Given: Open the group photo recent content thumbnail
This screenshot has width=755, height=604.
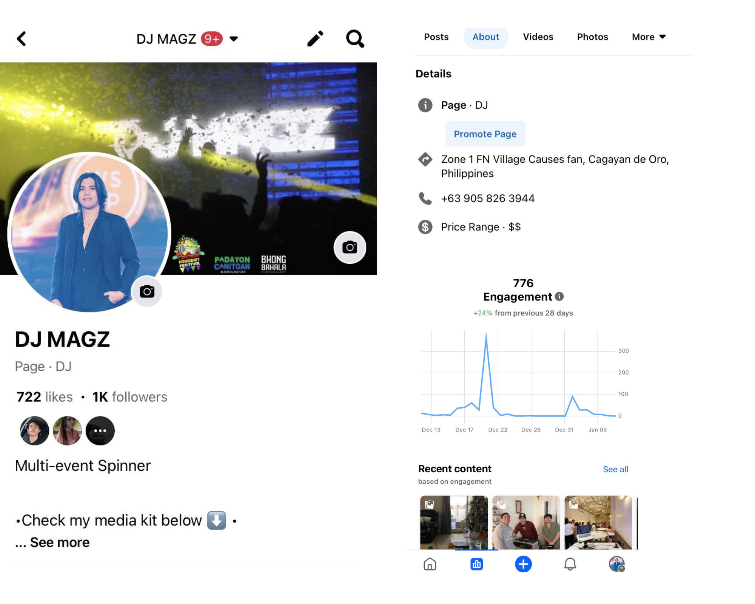Looking at the screenshot, I should [526, 522].
